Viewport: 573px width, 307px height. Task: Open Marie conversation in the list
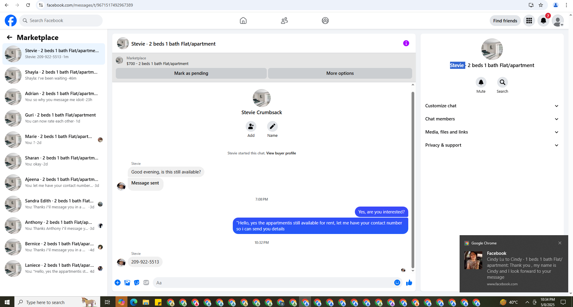coord(54,140)
